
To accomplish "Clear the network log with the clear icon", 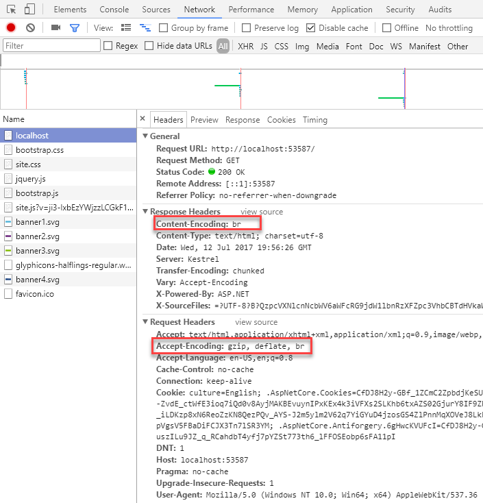I will click(30, 28).
